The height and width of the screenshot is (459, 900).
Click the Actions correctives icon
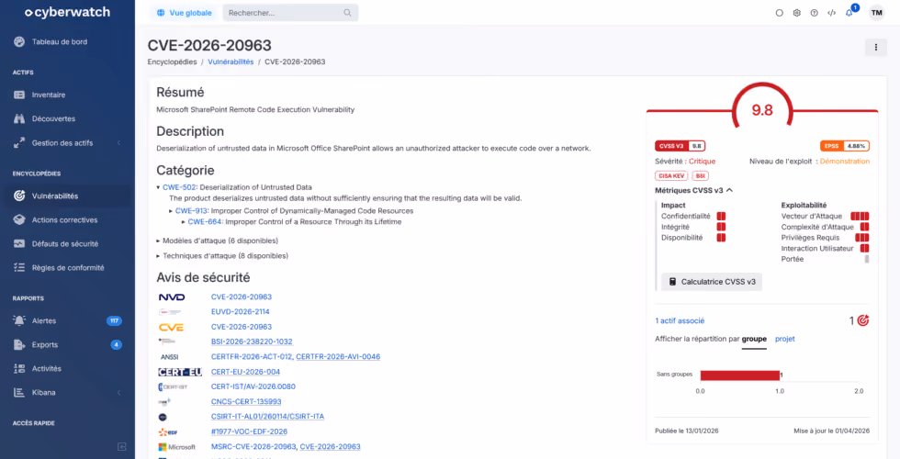tap(19, 219)
